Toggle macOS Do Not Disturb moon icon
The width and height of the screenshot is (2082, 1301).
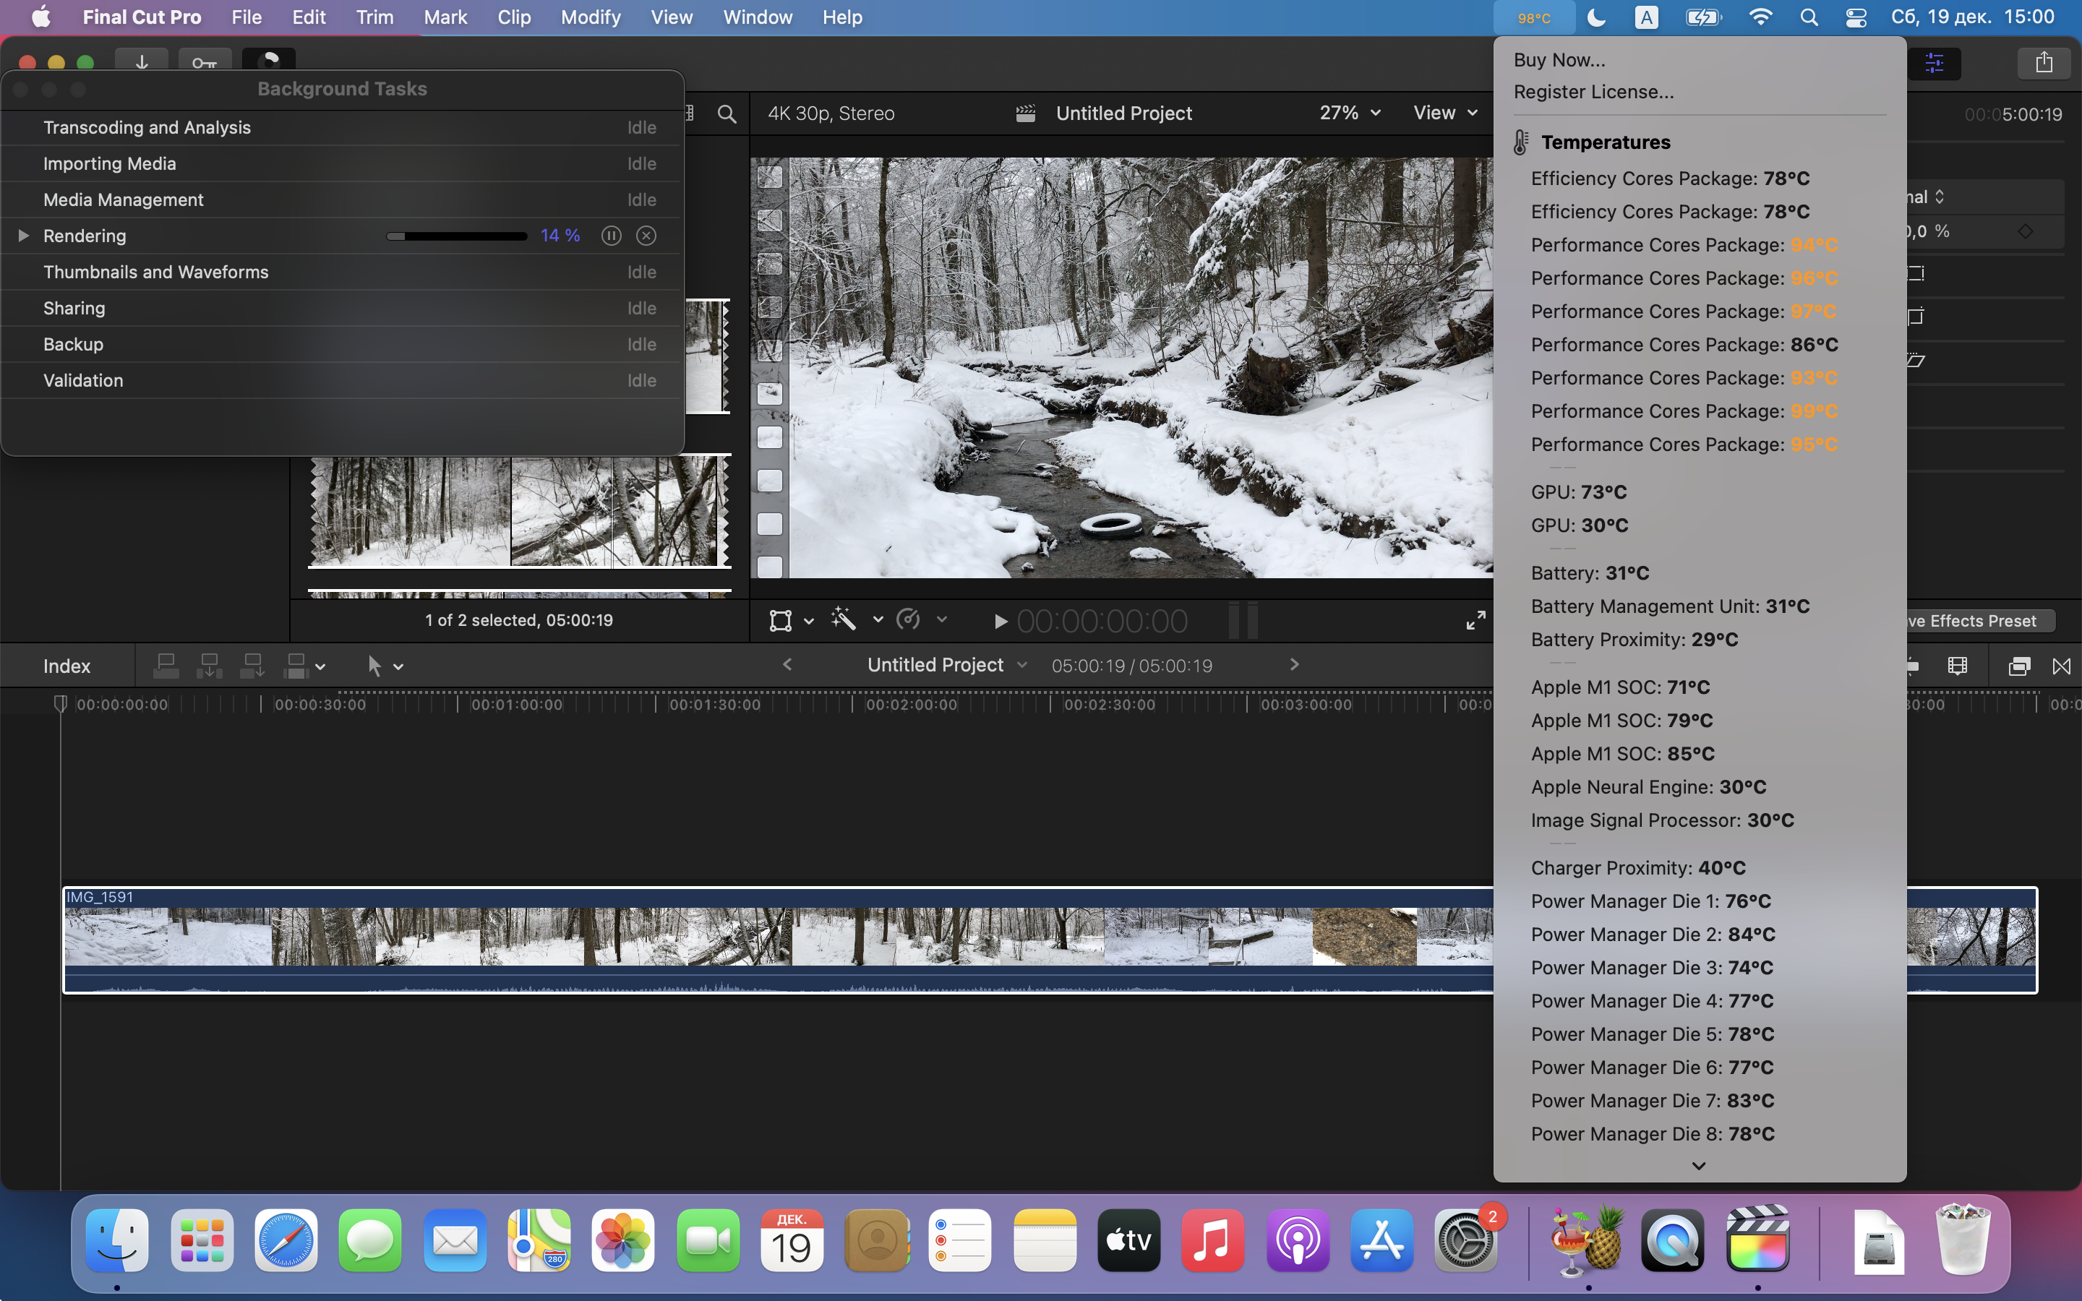pyautogui.click(x=1596, y=17)
